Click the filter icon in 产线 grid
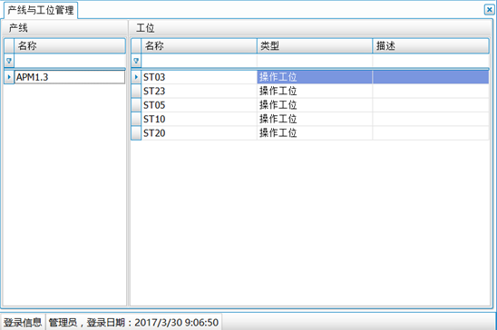 point(9,61)
